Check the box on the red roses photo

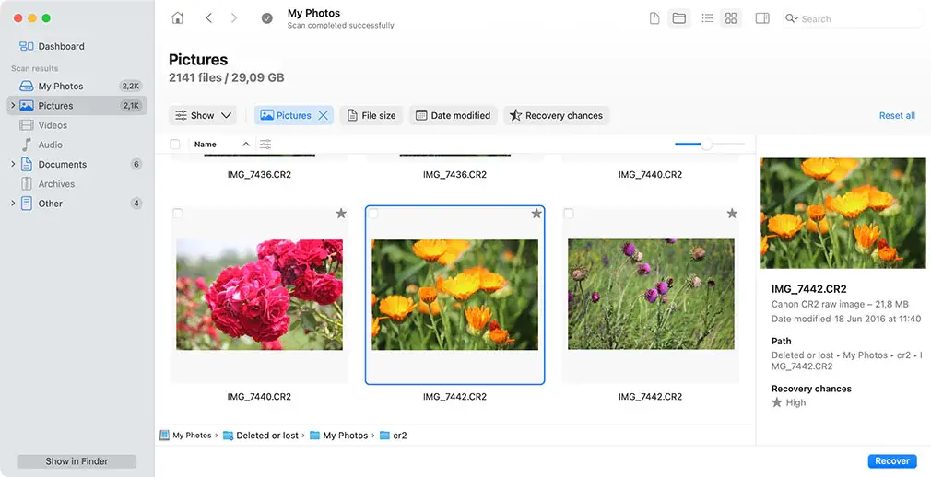[x=178, y=214]
